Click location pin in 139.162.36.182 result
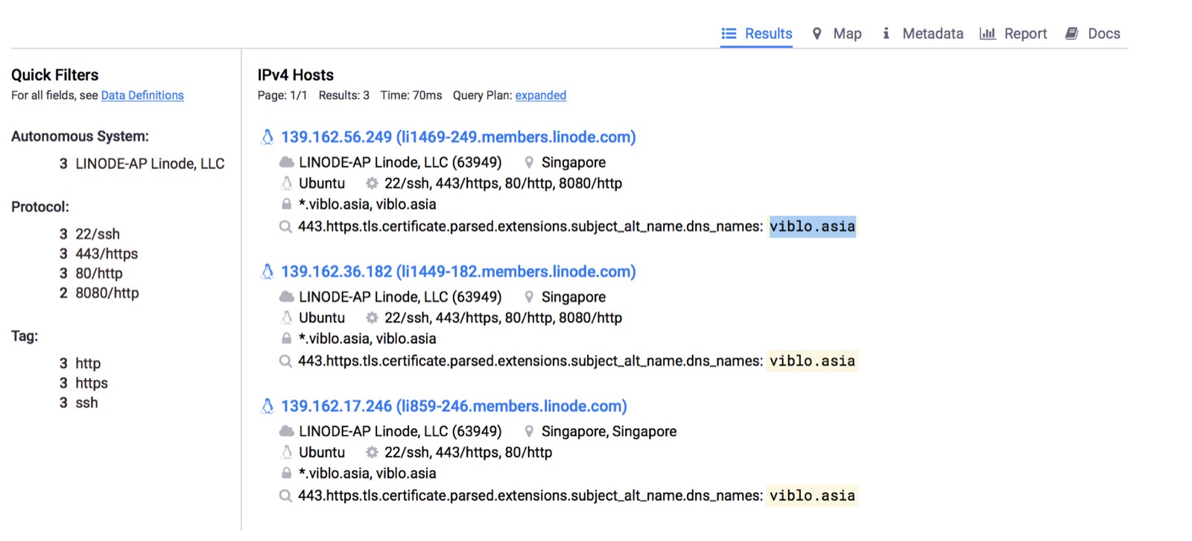The image size is (1192, 541). [x=529, y=297]
